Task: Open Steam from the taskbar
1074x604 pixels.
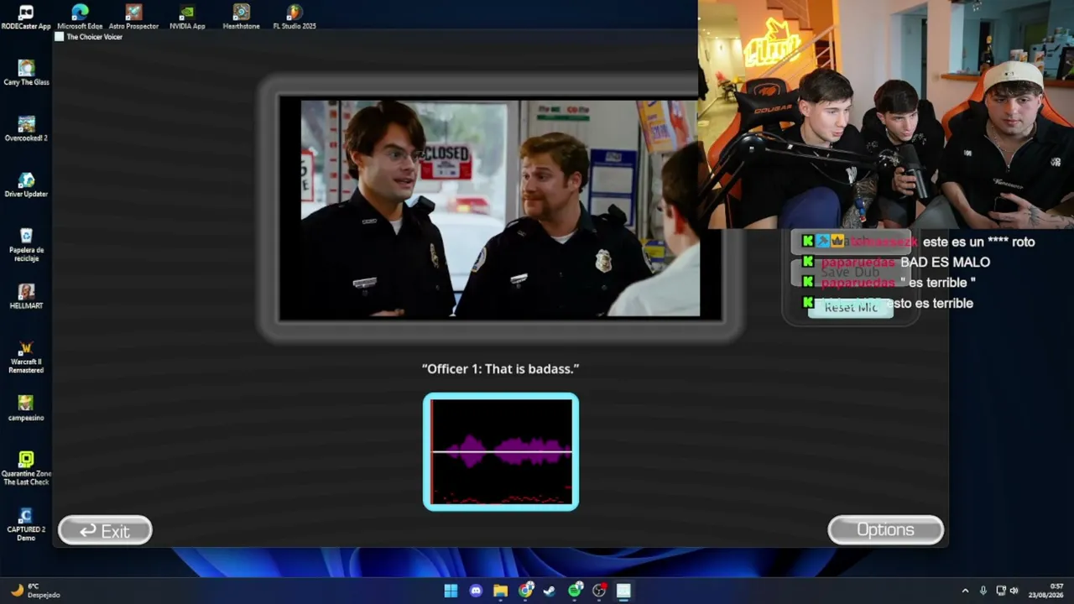Action: pyautogui.click(x=550, y=591)
